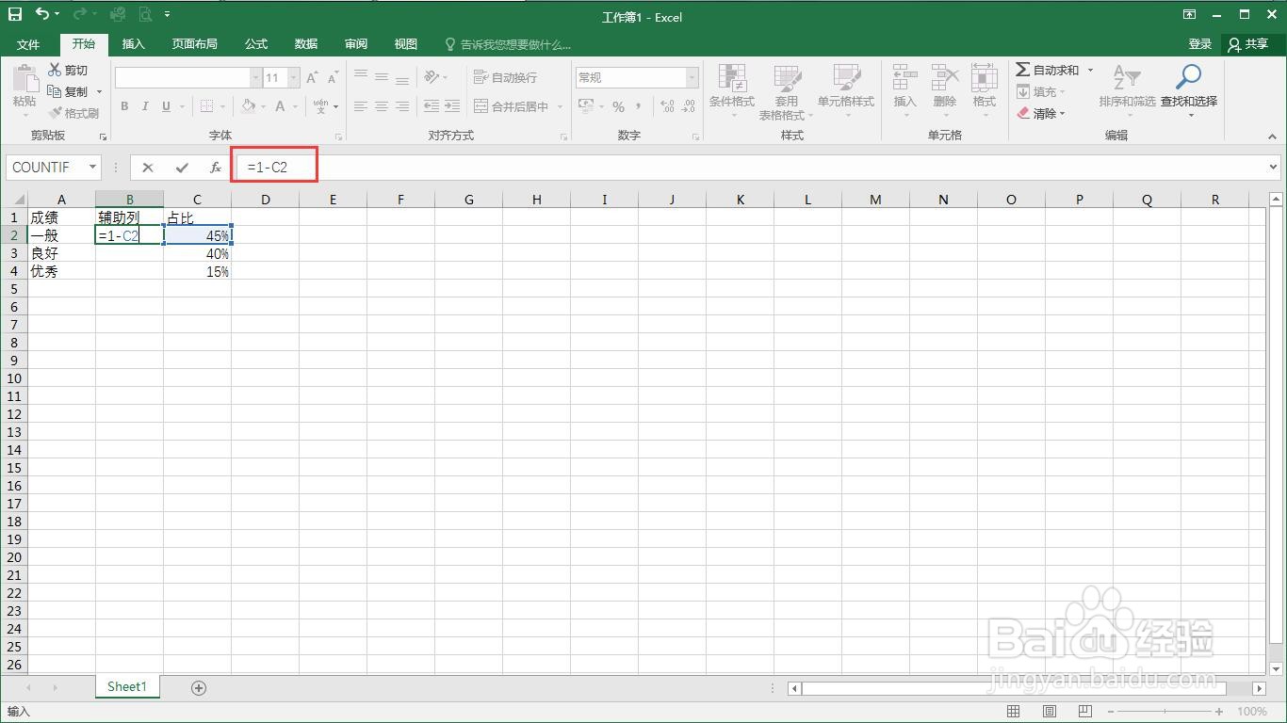The height and width of the screenshot is (723, 1287).
Task: Click Increase Decimal icon
Action: [667, 106]
